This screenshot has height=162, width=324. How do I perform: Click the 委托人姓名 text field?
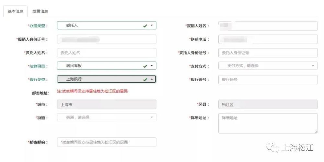[107, 53]
